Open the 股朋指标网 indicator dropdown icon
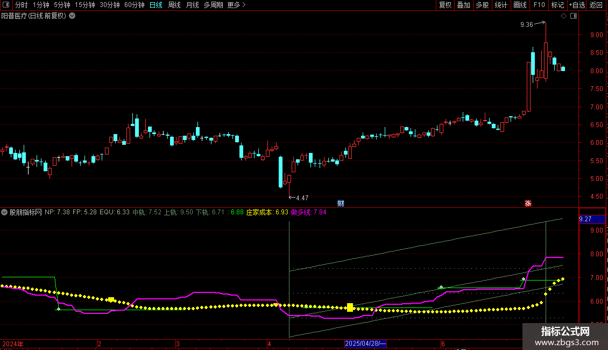This screenshot has height=350, width=608. tap(4, 212)
